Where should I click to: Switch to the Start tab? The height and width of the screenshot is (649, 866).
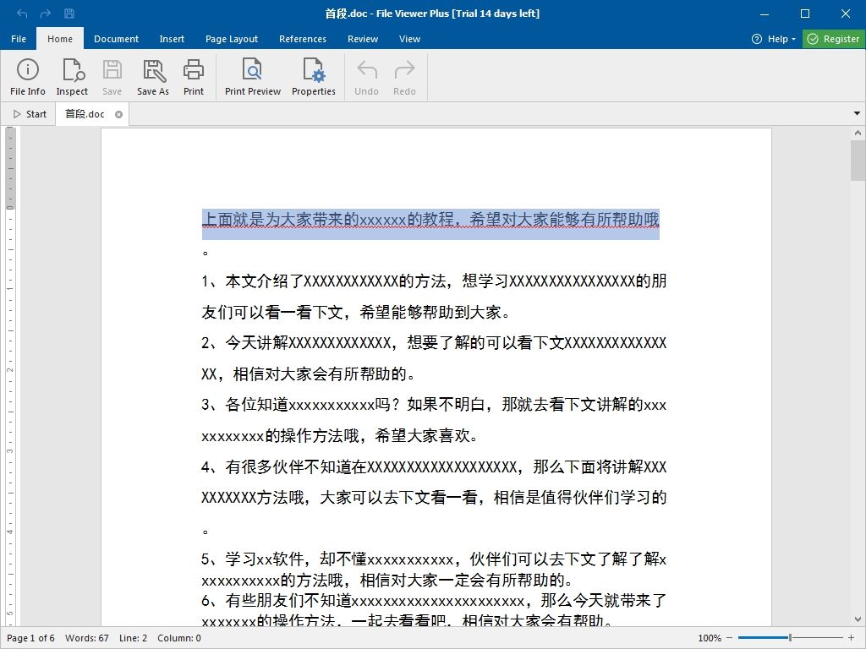30,114
